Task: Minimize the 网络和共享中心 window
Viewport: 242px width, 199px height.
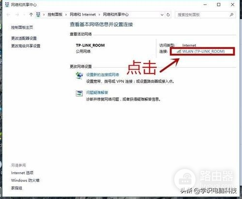Action: 205,5
